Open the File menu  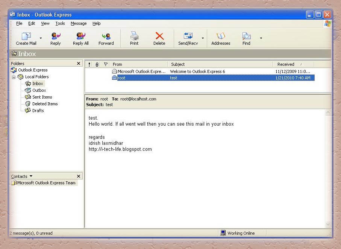(x=19, y=23)
